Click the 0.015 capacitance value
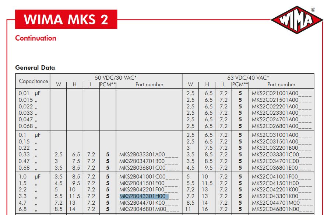331x215 pixels. click(26, 100)
